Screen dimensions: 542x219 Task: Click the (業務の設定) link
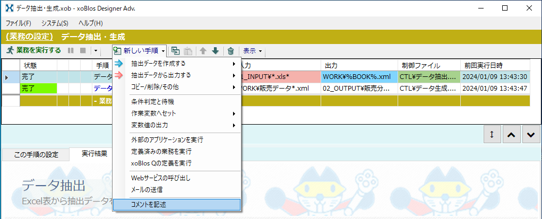click(x=29, y=37)
